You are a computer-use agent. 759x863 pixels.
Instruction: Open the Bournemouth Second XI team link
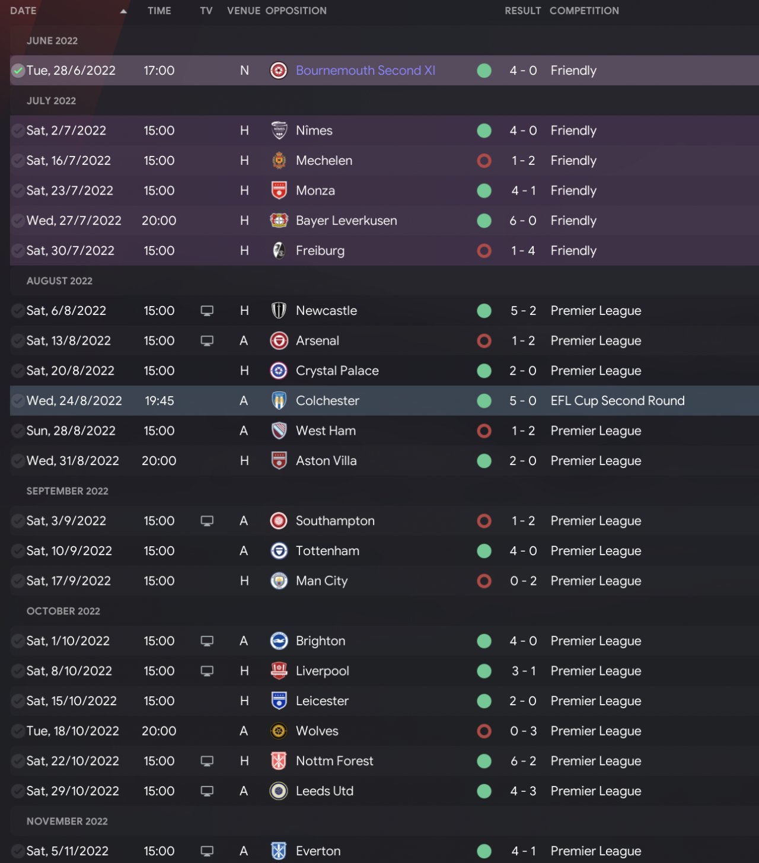click(365, 71)
